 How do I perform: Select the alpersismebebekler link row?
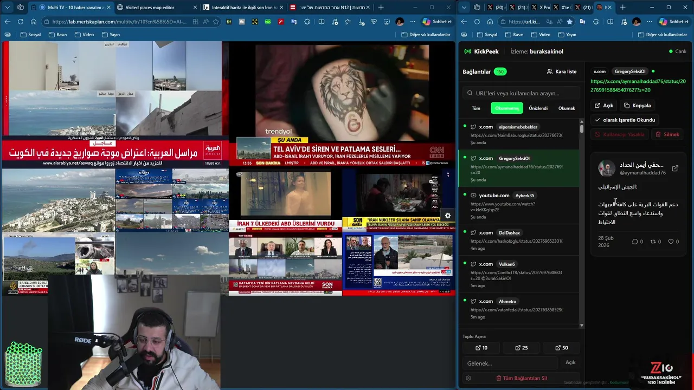click(x=519, y=134)
